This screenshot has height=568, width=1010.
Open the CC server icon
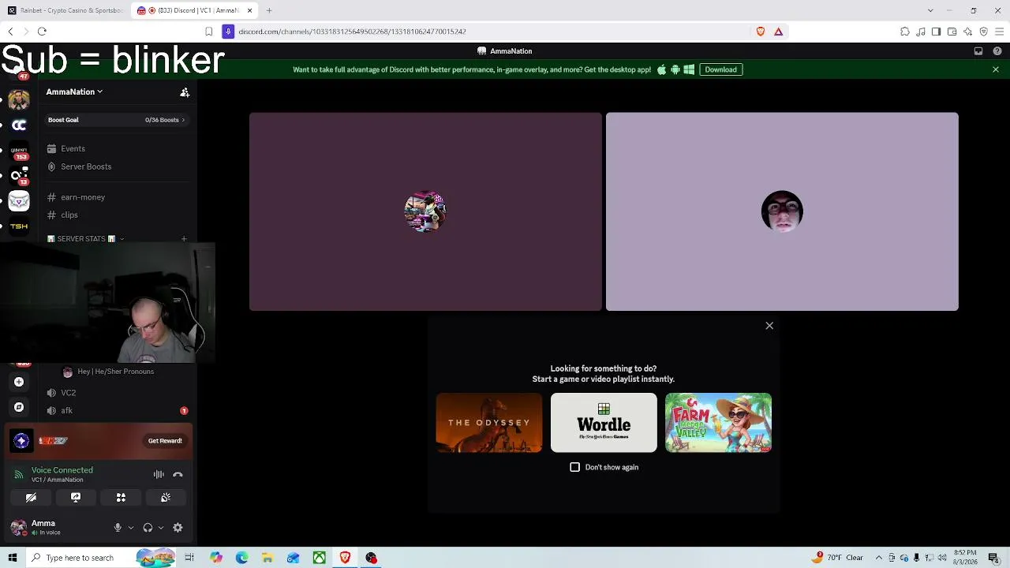[x=19, y=125]
